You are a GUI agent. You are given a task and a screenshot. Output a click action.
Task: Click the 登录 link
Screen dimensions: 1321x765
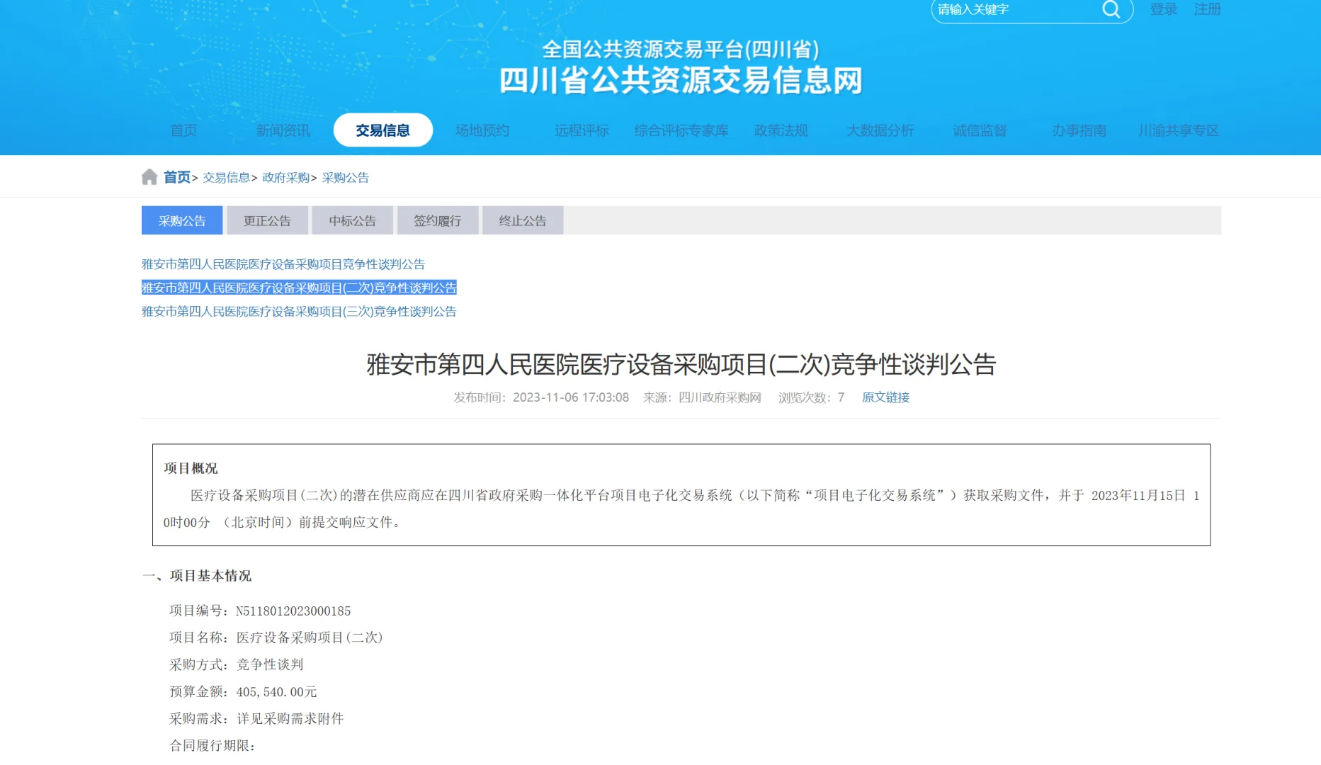[1162, 9]
